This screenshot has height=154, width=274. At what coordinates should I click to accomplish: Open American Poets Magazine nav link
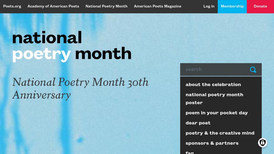coord(158,6)
